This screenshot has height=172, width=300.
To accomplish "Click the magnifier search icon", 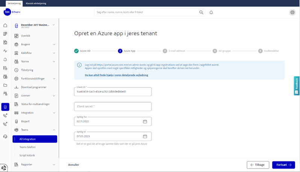I will coord(201,12).
